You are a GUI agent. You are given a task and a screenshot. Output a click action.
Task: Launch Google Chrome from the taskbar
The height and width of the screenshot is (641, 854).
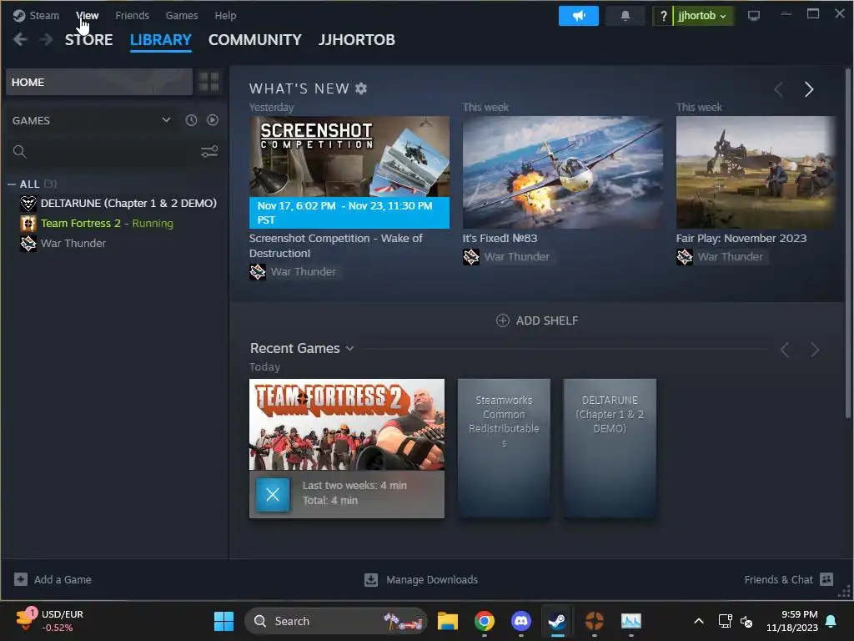(x=485, y=621)
